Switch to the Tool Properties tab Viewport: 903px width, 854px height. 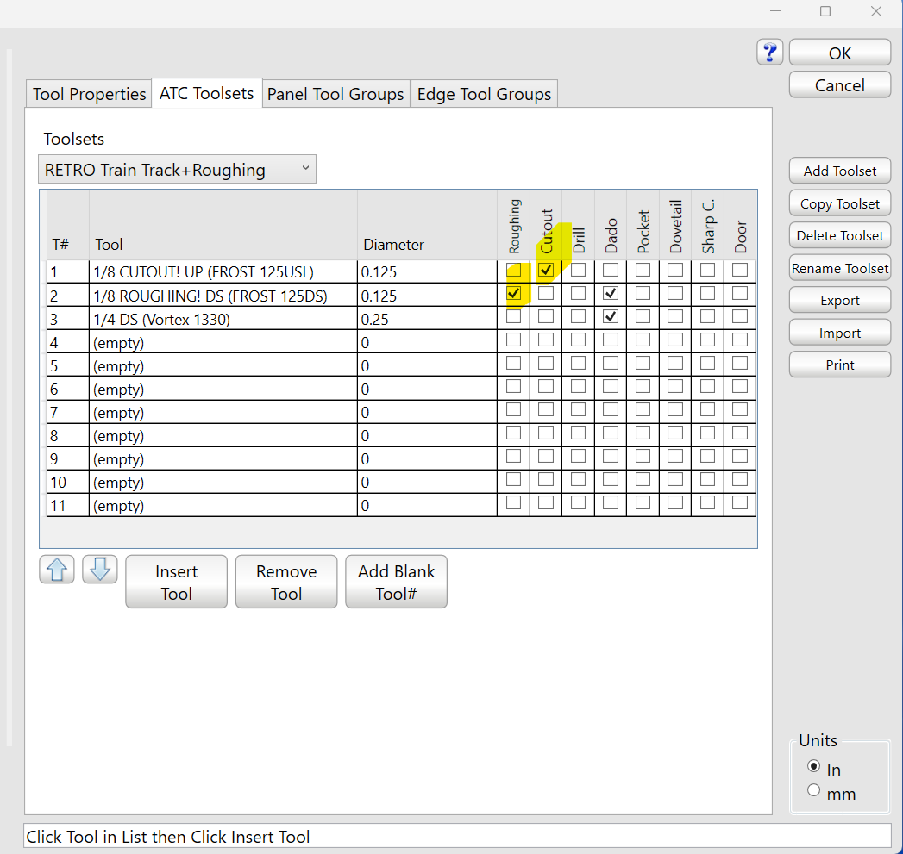click(x=89, y=94)
